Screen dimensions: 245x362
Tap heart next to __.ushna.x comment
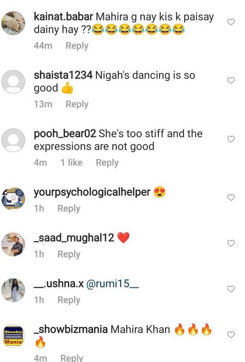pos(231,289)
